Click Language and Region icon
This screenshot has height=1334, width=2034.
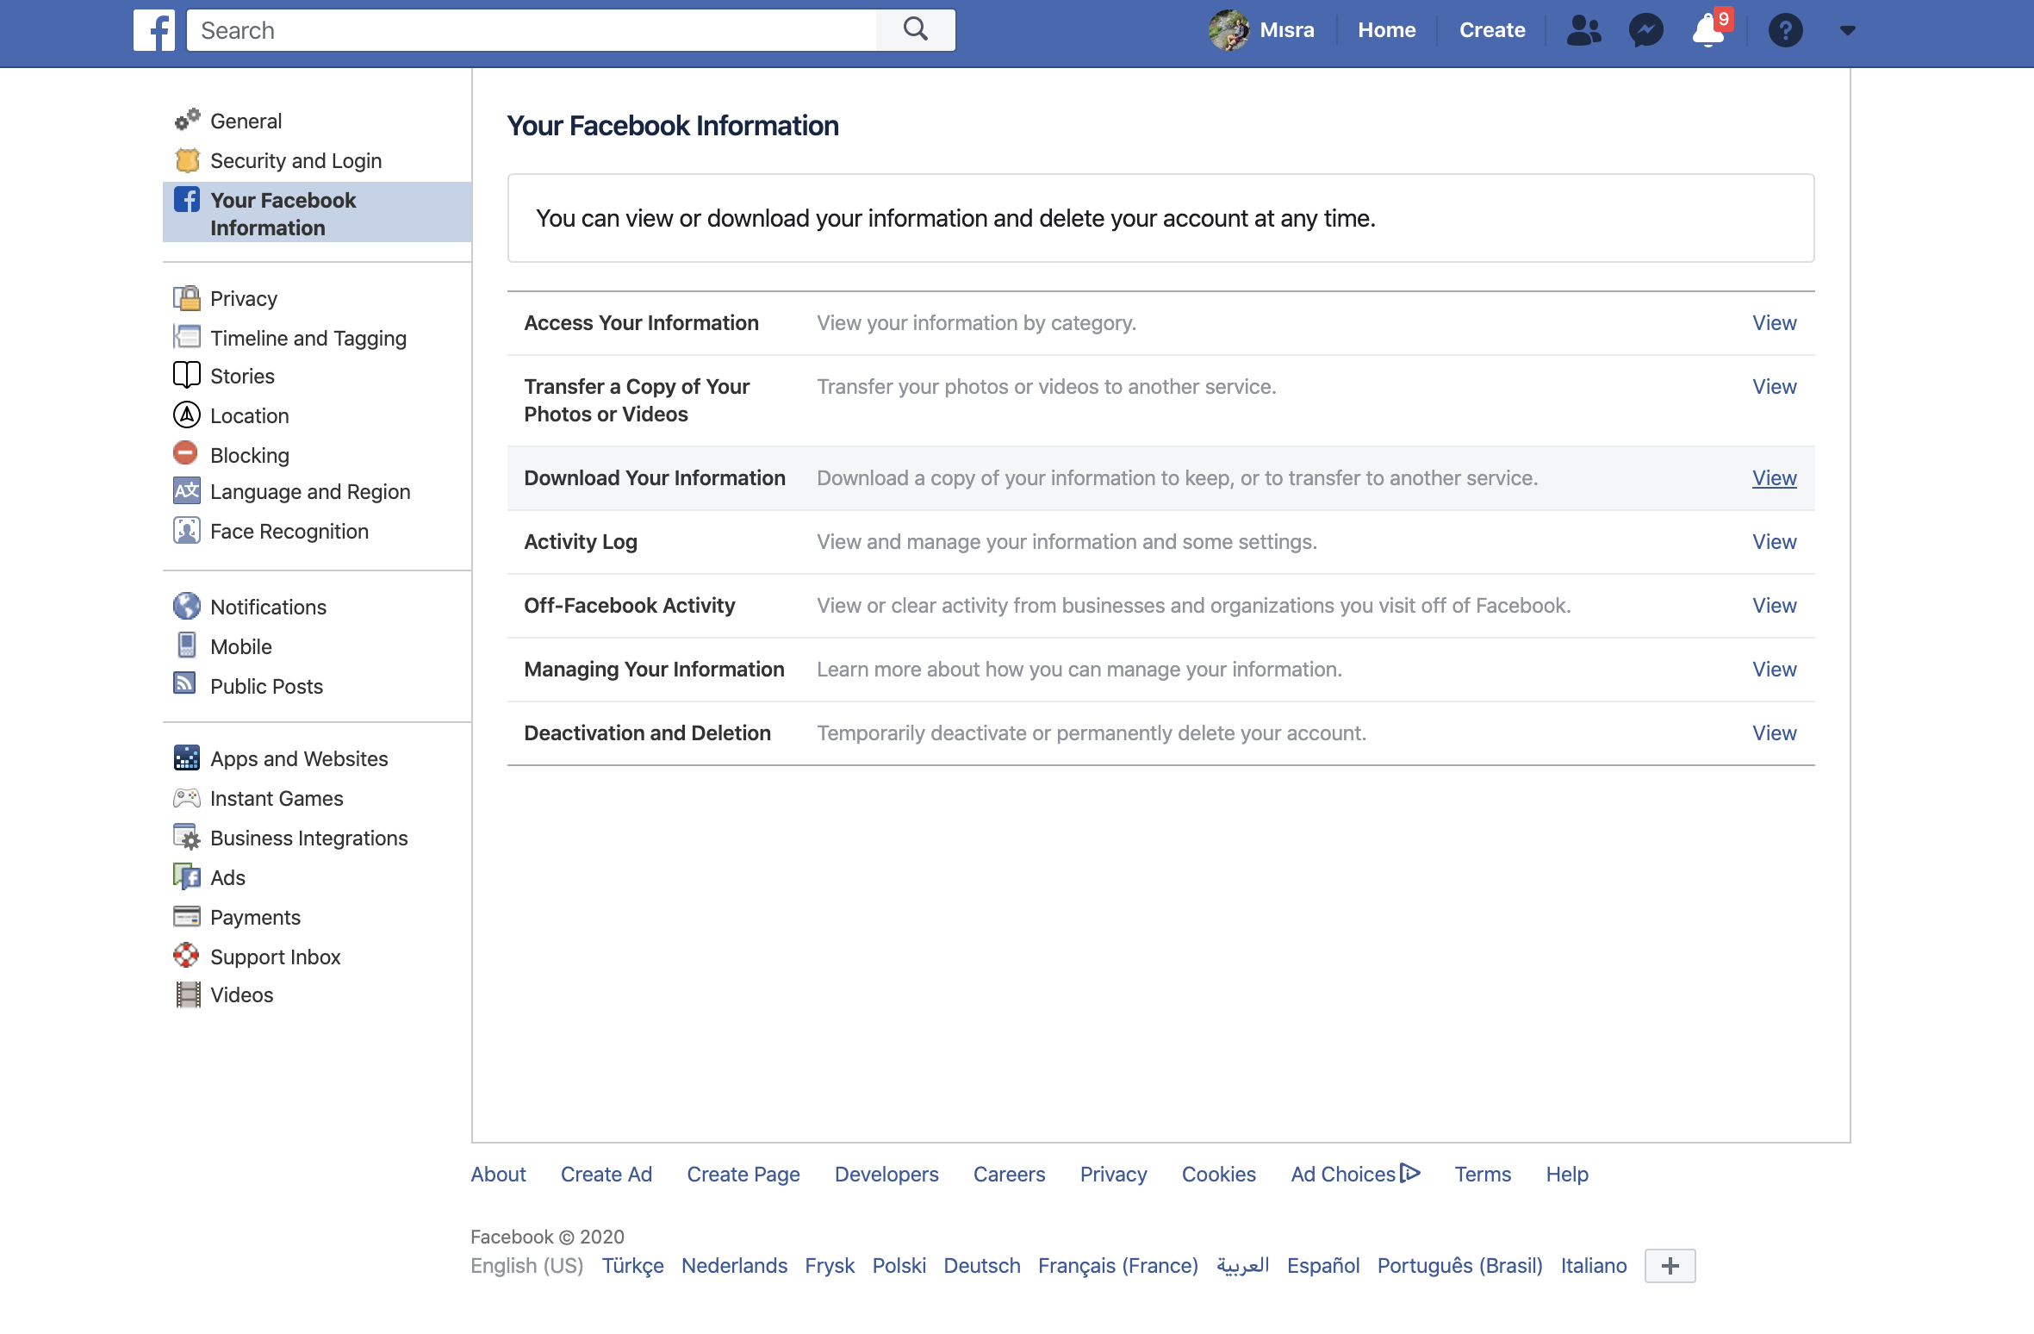(x=187, y=490)
